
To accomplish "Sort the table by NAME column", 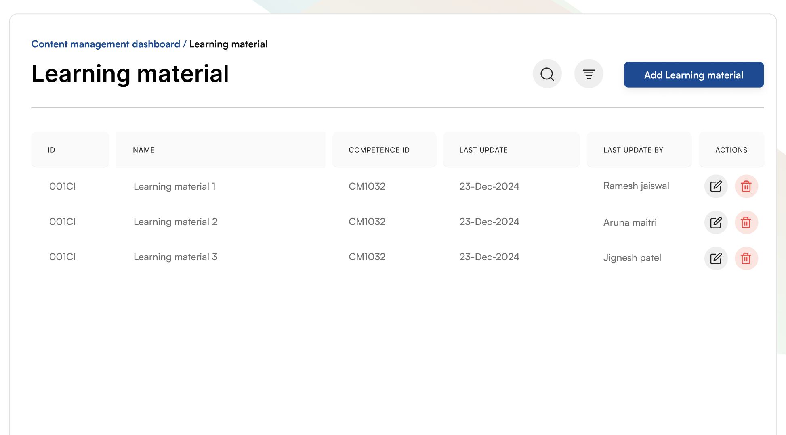I will tap(143, 150).
